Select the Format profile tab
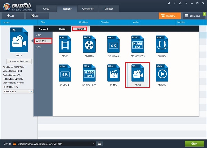This screenshot has height=148, width=207. point(80,29)
